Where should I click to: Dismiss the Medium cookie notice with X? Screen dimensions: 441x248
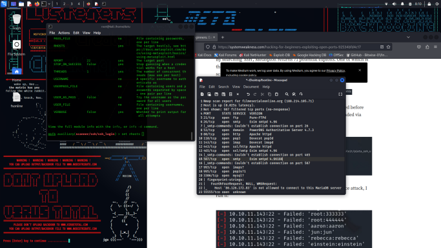[360, 70]
